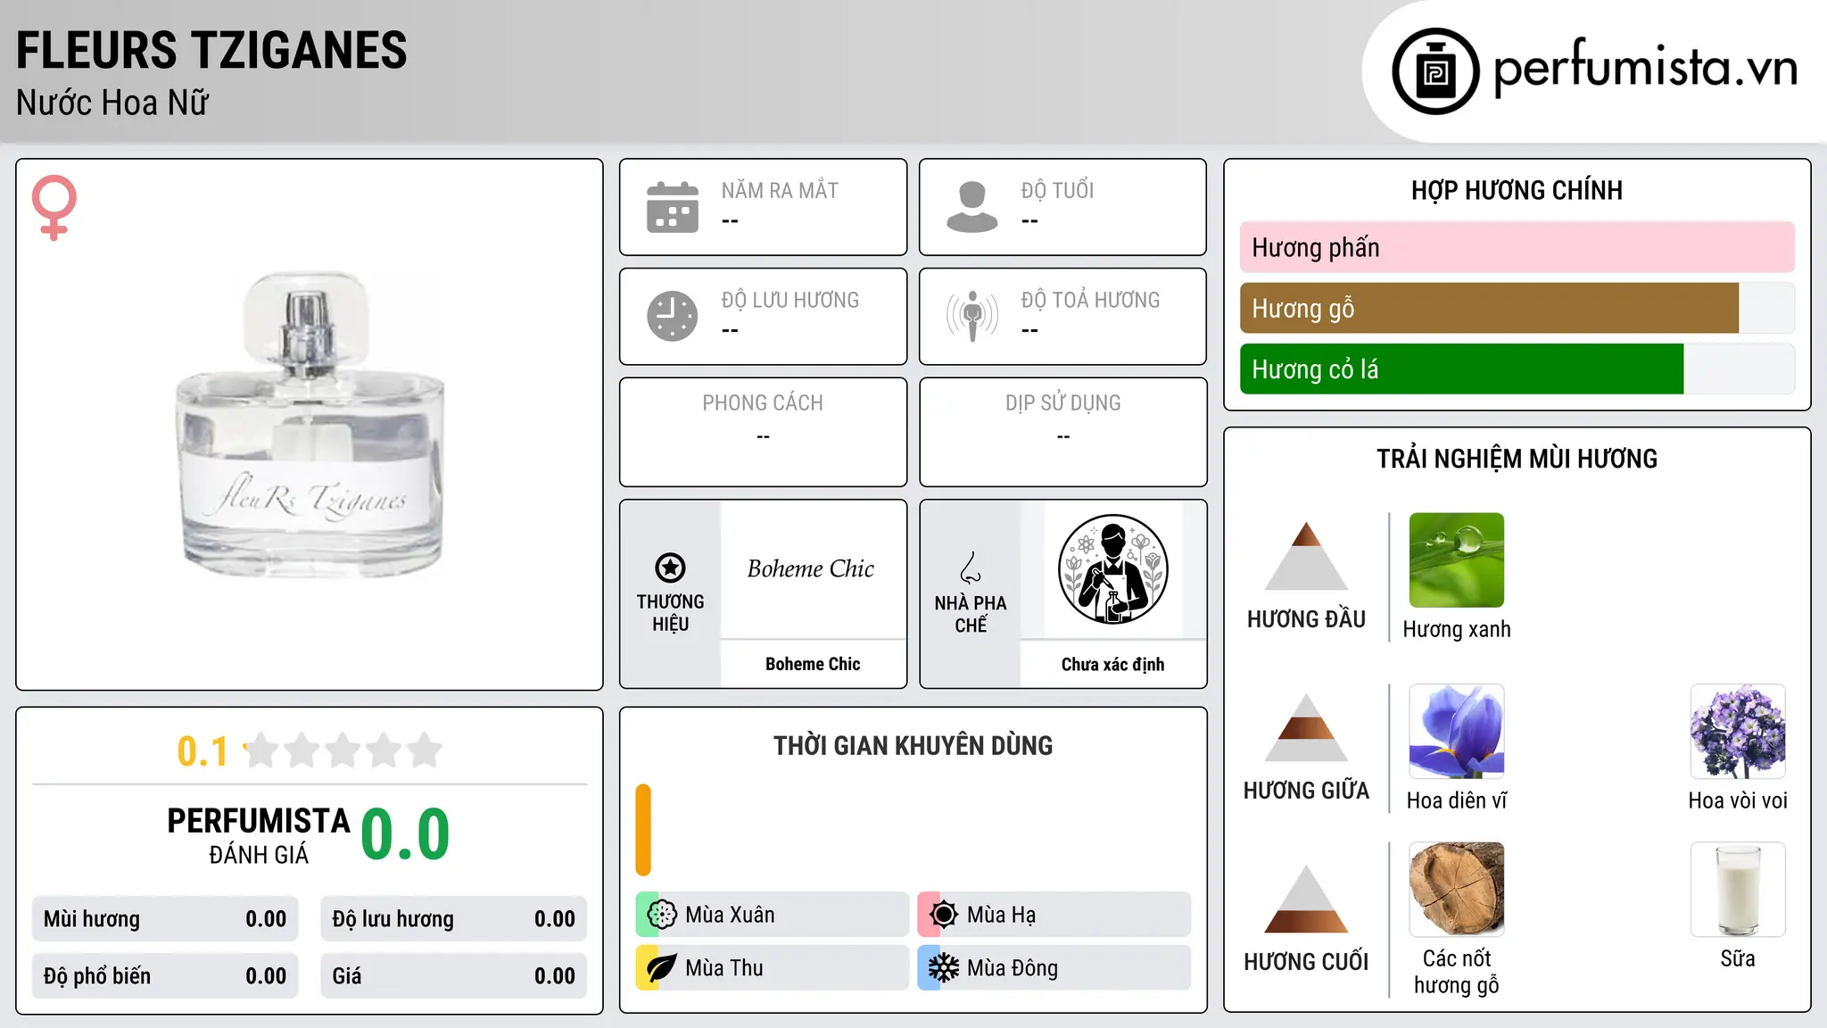Click the Hoa vòi voi note caption

pyautogui.click(x=1738, y=800)
